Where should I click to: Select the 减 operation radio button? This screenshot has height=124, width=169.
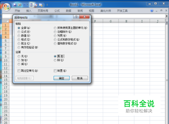[x=19, y=64]
